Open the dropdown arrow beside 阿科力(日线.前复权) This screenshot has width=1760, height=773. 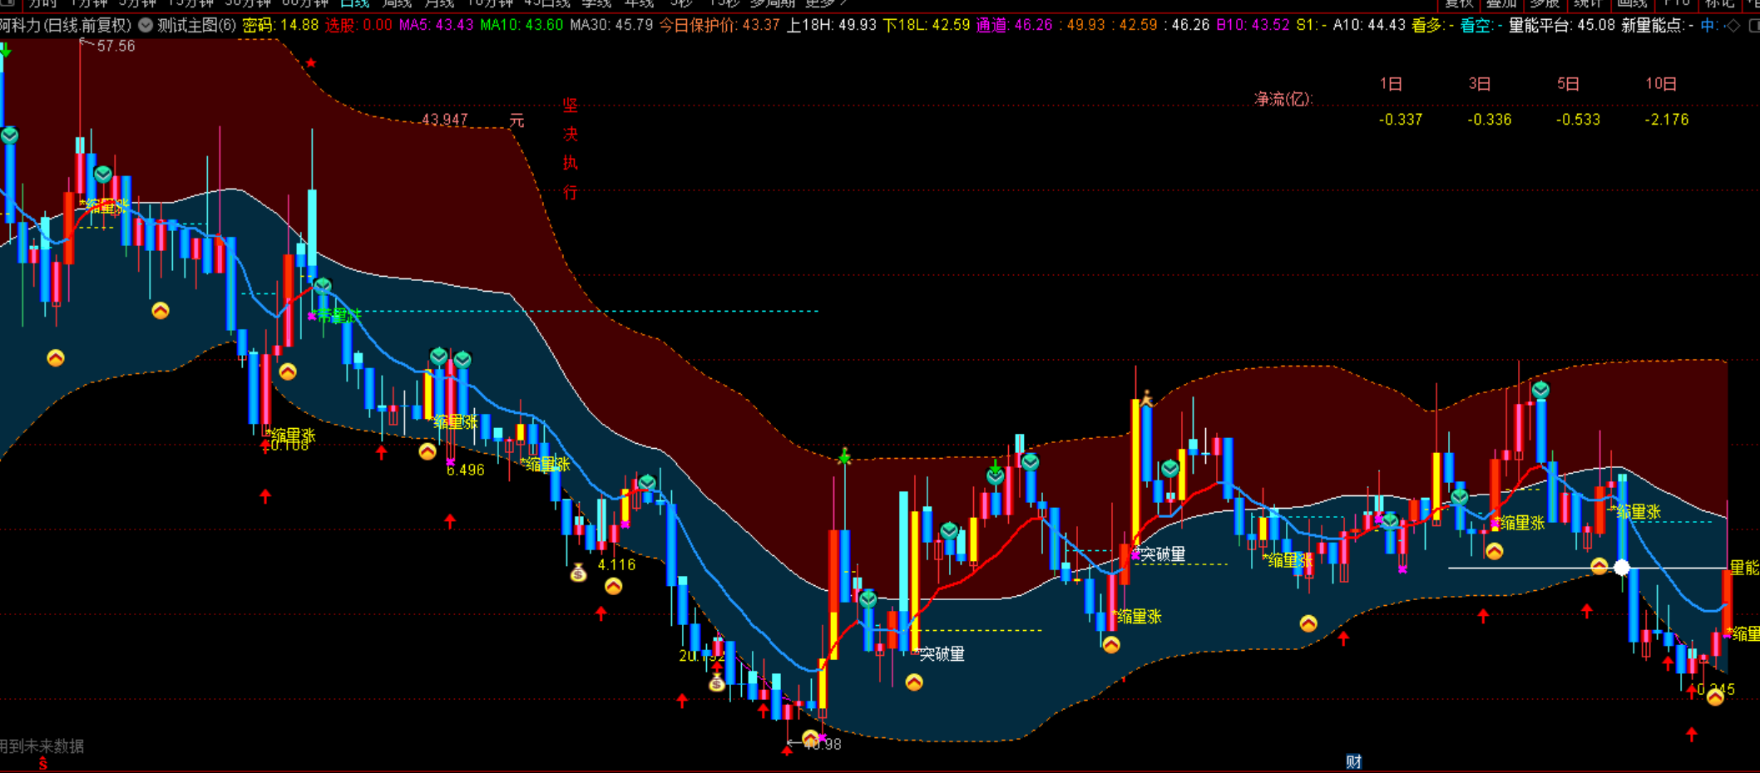pyautogui.click(x=146, y=25)
